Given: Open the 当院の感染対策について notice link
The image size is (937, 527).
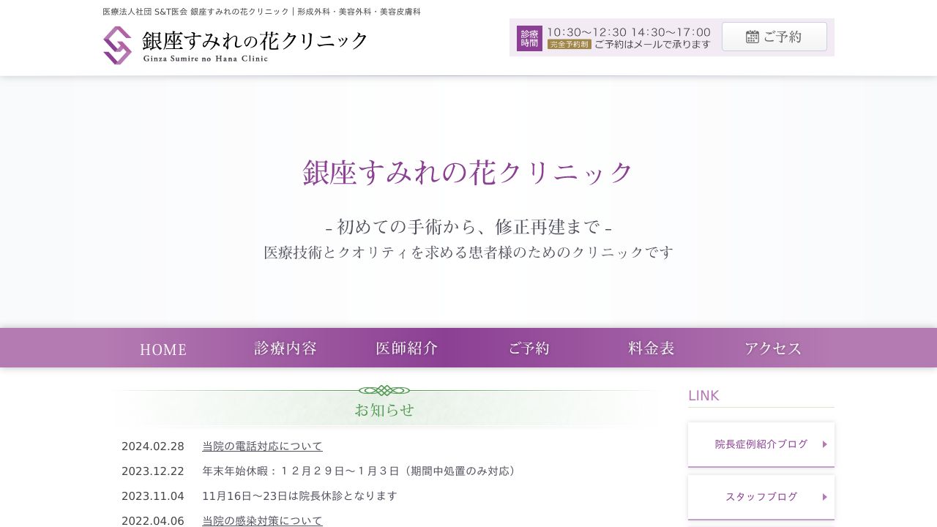Looking at the screenshot, I should [263, 520].
